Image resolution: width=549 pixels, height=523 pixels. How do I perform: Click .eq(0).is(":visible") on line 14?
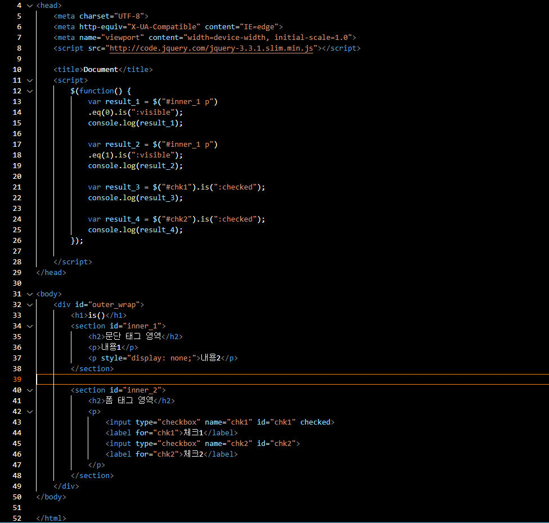(135, 112)
